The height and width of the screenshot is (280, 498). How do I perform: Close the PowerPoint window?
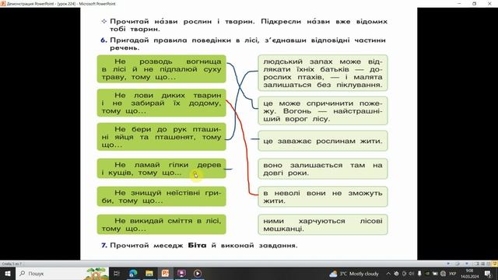coord(489,3)
